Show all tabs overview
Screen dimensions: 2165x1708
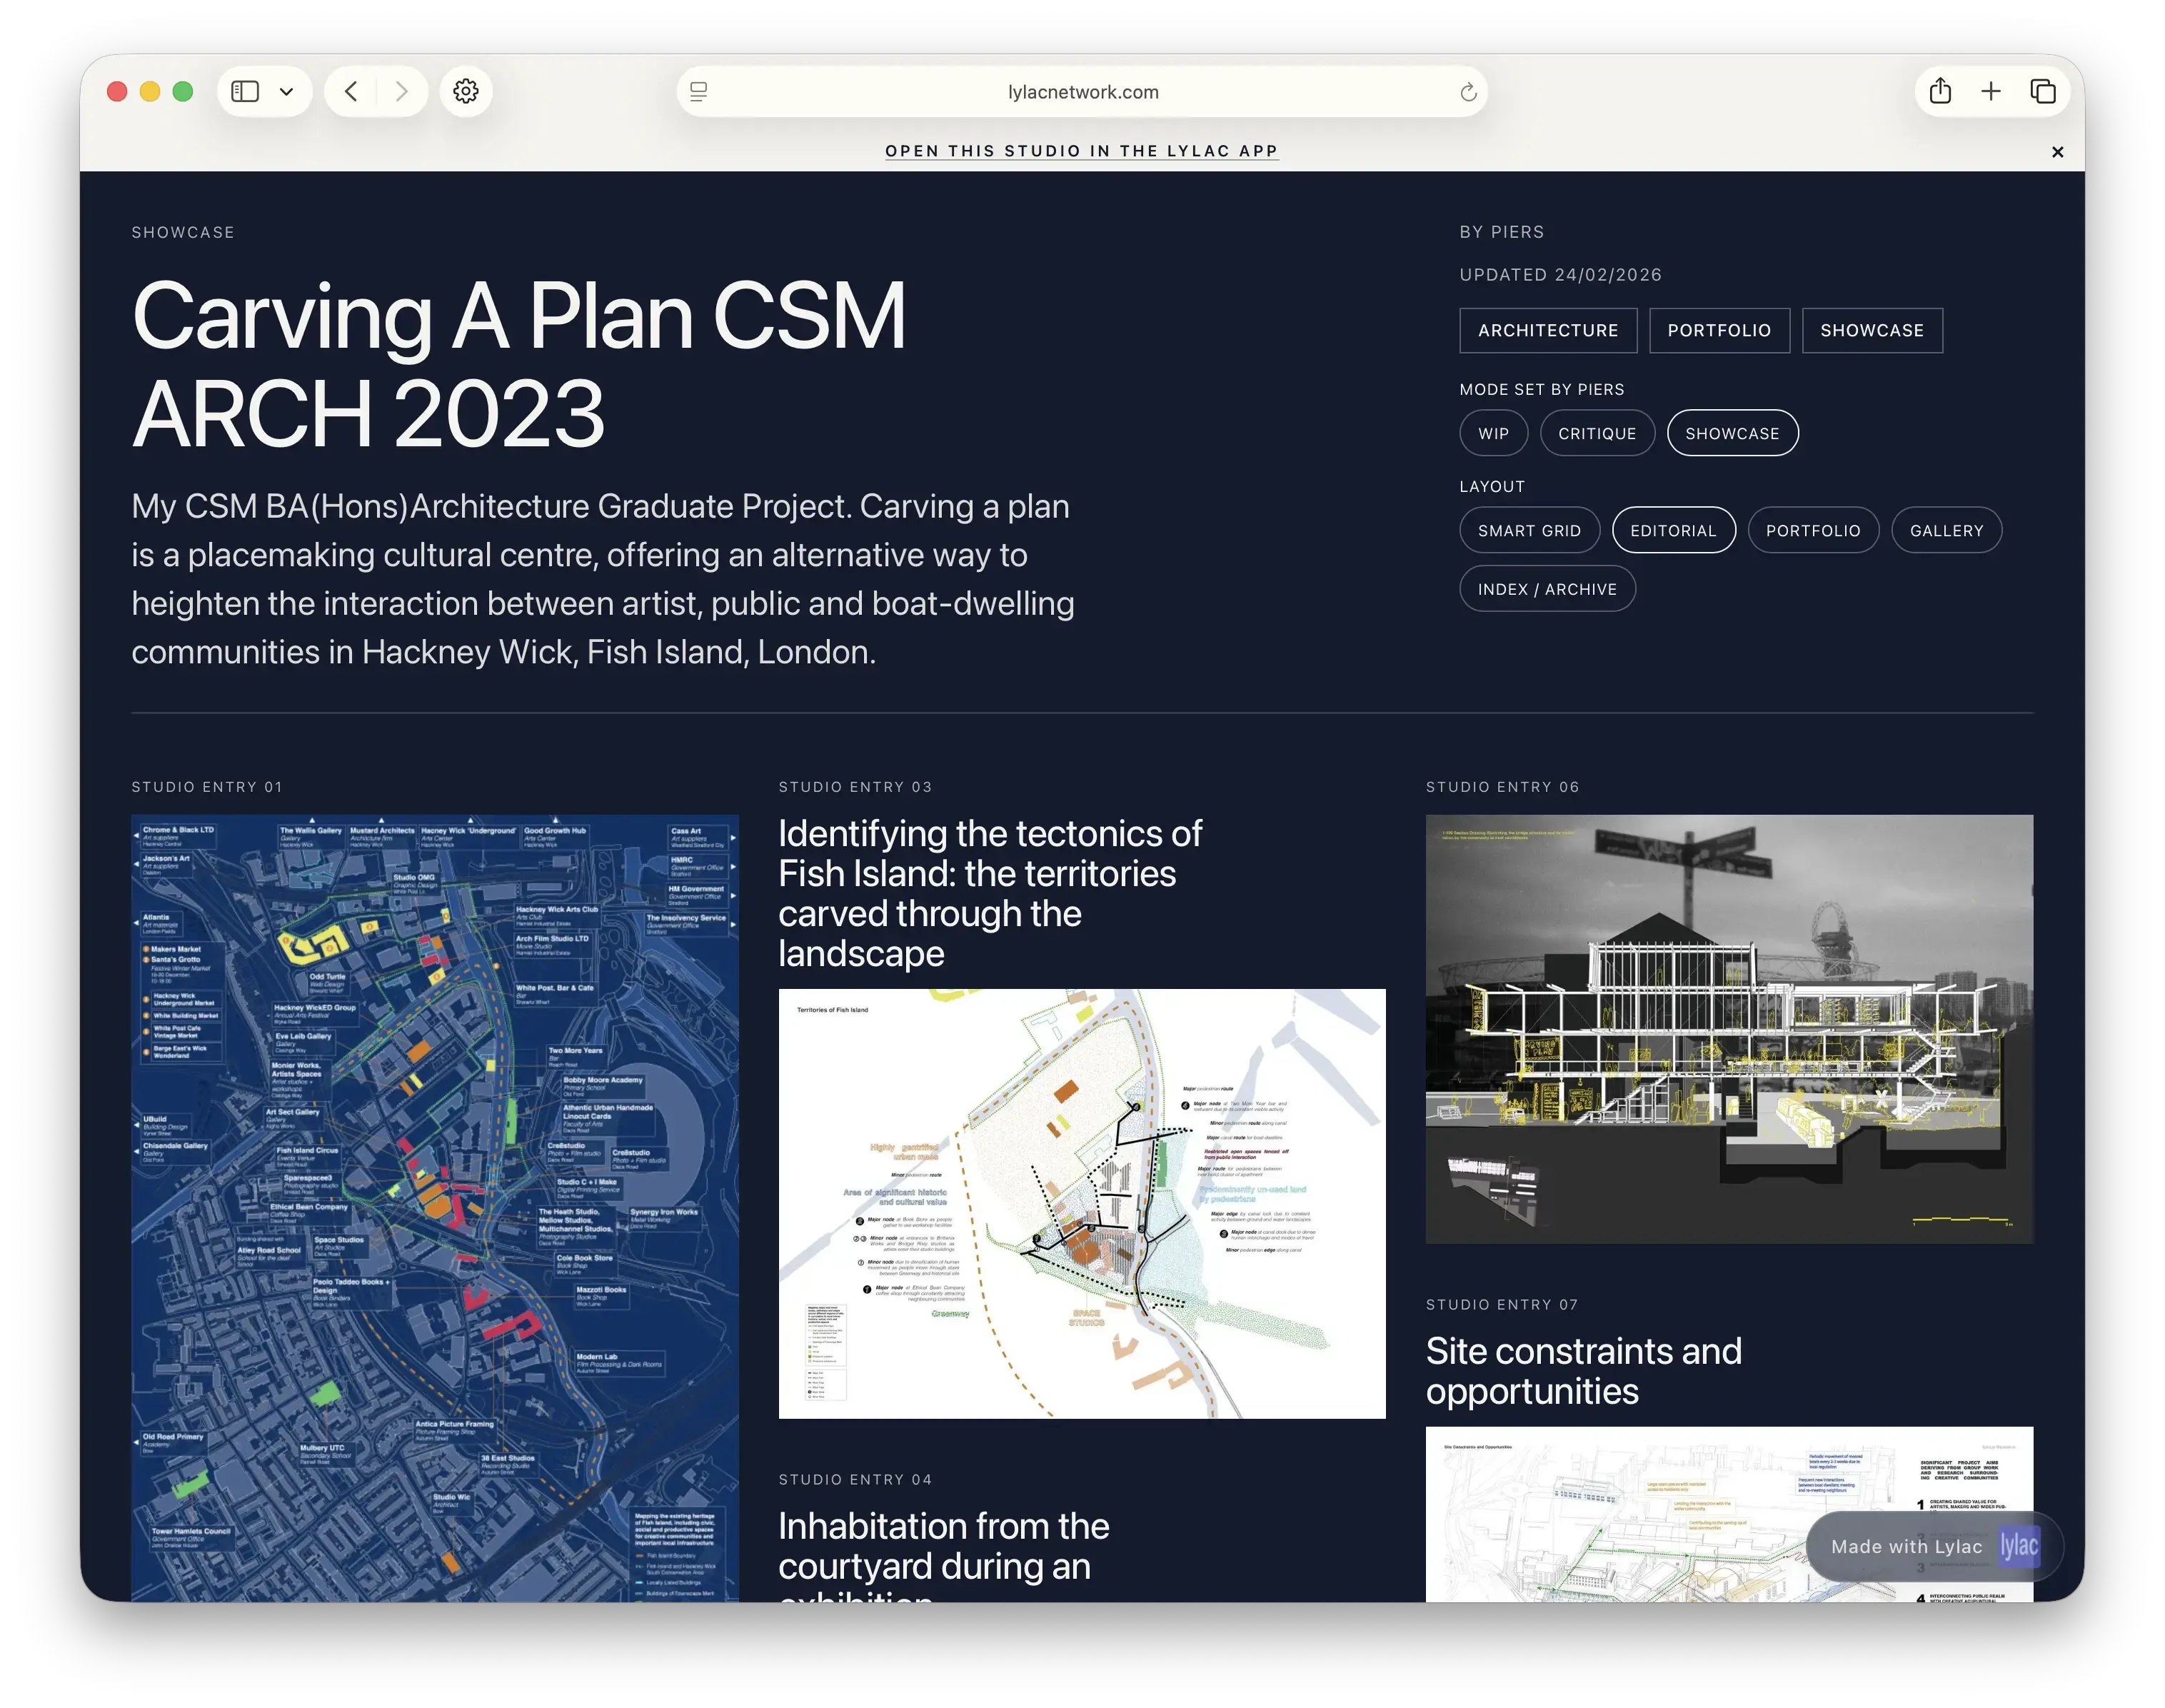coord(2043,91)
